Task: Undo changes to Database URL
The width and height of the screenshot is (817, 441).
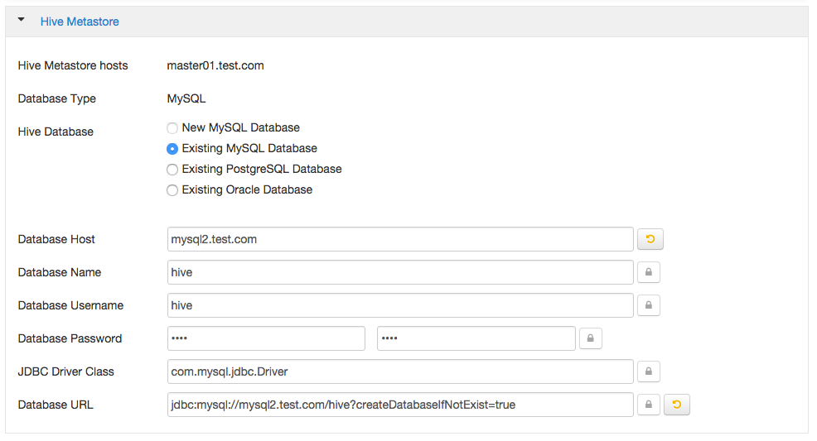Action: tap(677, 405)
